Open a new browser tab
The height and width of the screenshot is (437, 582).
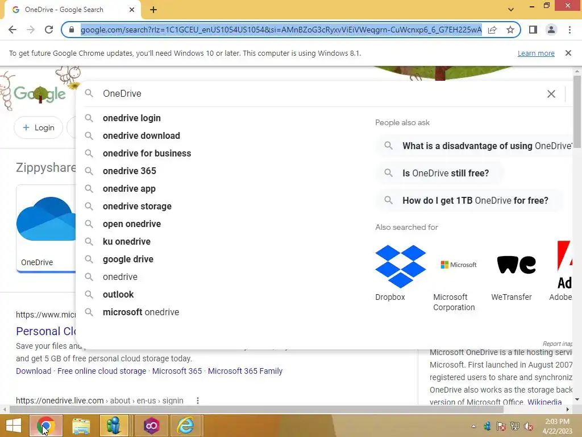(x=153, y=10)
